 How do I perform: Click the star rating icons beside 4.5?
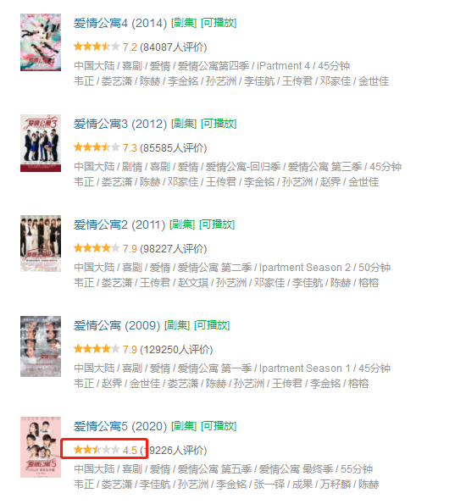97,450
